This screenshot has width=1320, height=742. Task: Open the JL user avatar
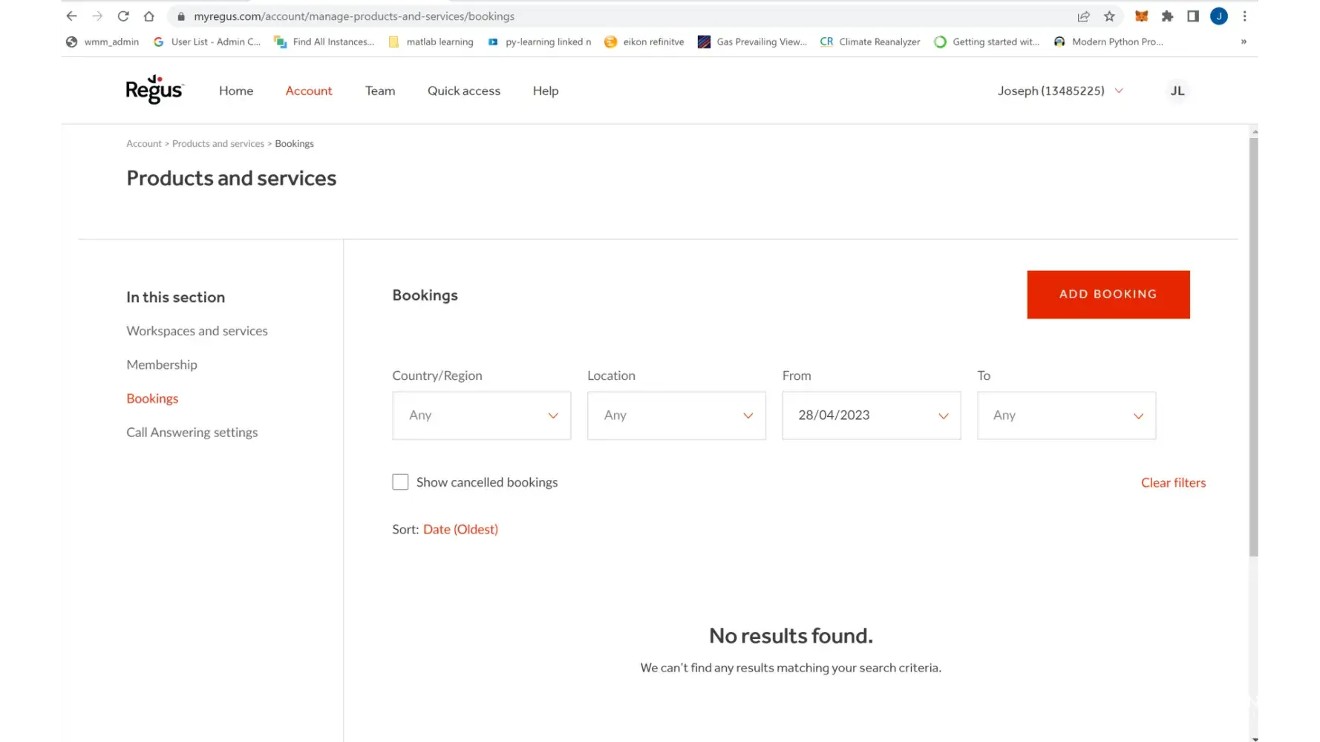click(1177, 91)
